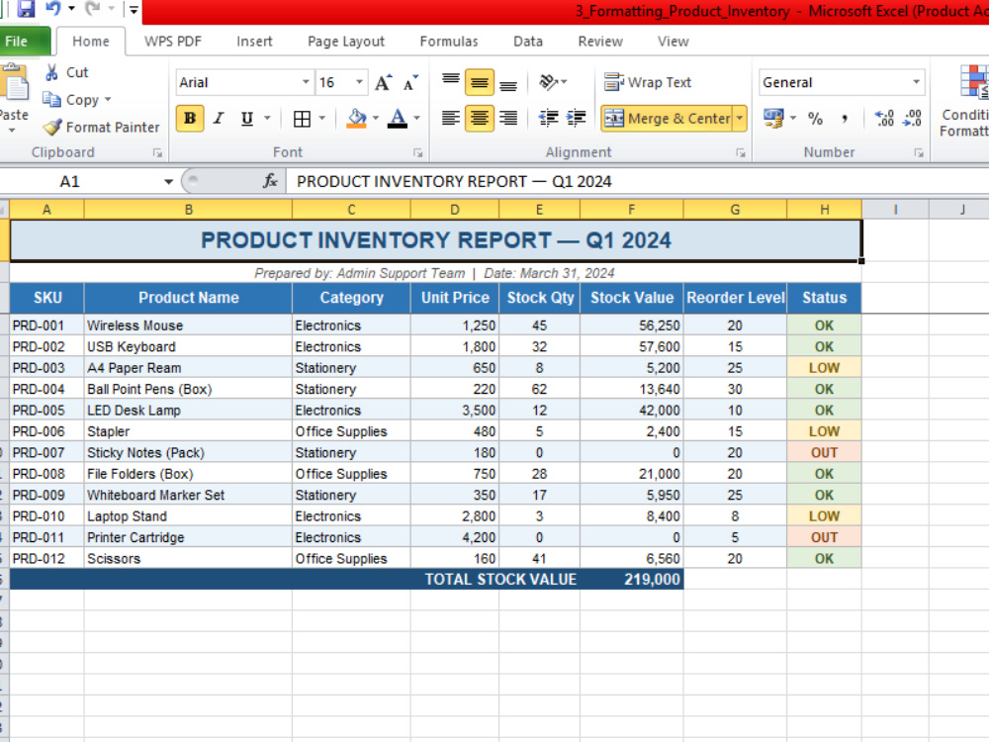Open Font dialog launcher
Viewport: 989px width, 742px height.
417,152
